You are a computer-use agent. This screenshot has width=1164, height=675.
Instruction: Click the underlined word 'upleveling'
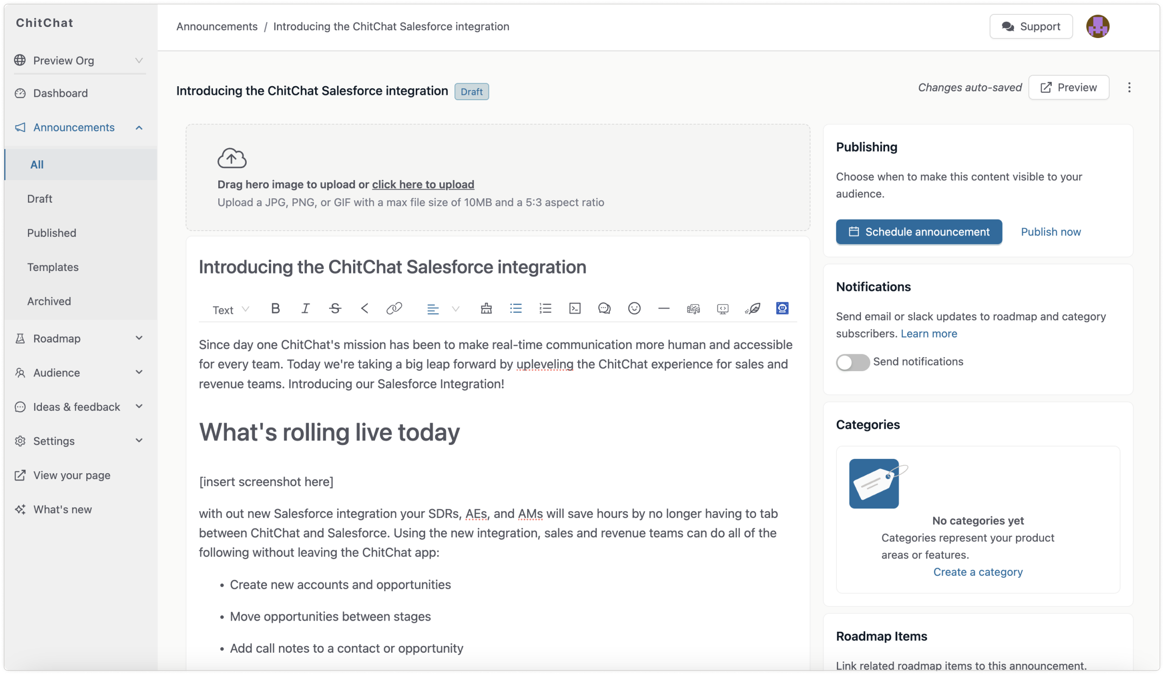544,364
